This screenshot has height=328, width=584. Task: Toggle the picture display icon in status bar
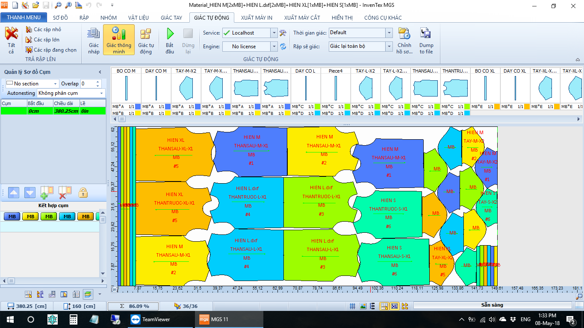point(363,306)
